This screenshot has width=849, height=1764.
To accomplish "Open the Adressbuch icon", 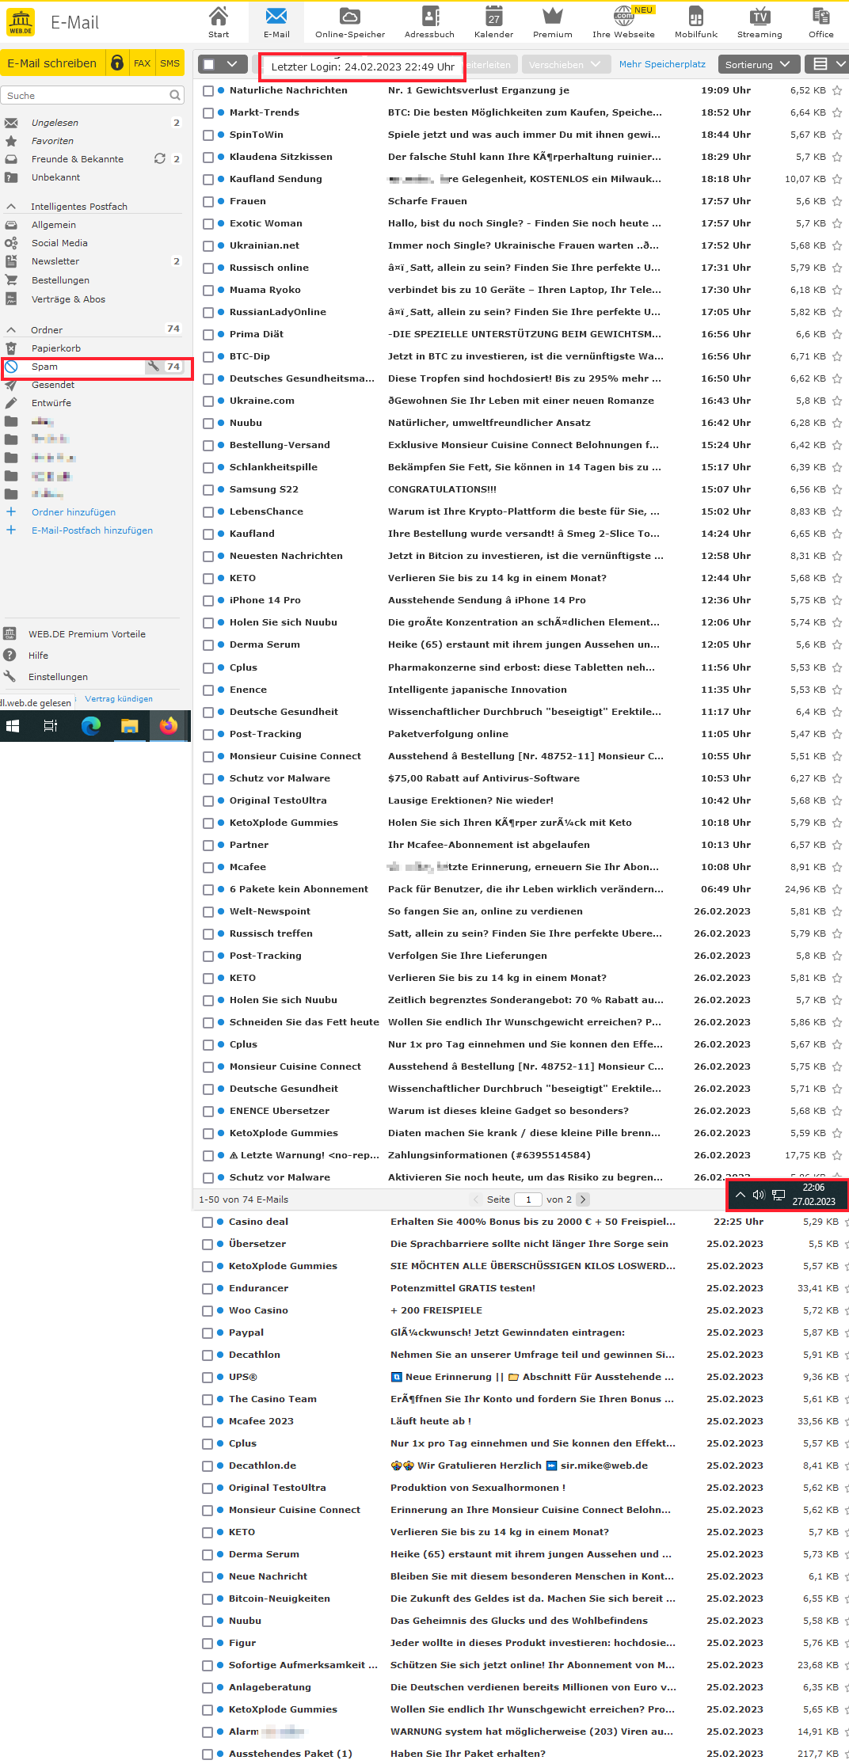I will [430, 22].
